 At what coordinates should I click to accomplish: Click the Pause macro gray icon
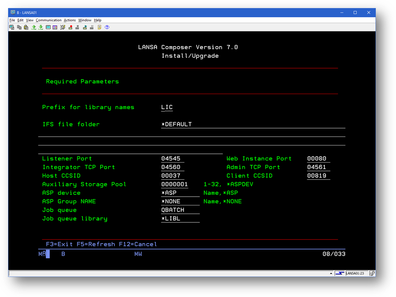coord(92,27)
